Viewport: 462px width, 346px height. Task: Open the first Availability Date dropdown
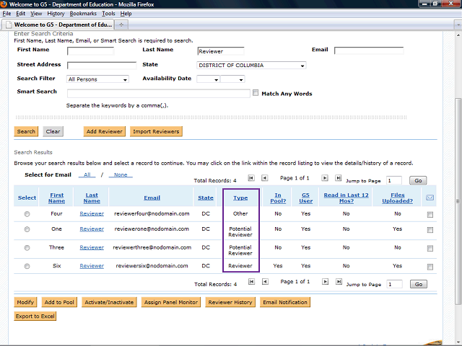[x=207, y=79]
